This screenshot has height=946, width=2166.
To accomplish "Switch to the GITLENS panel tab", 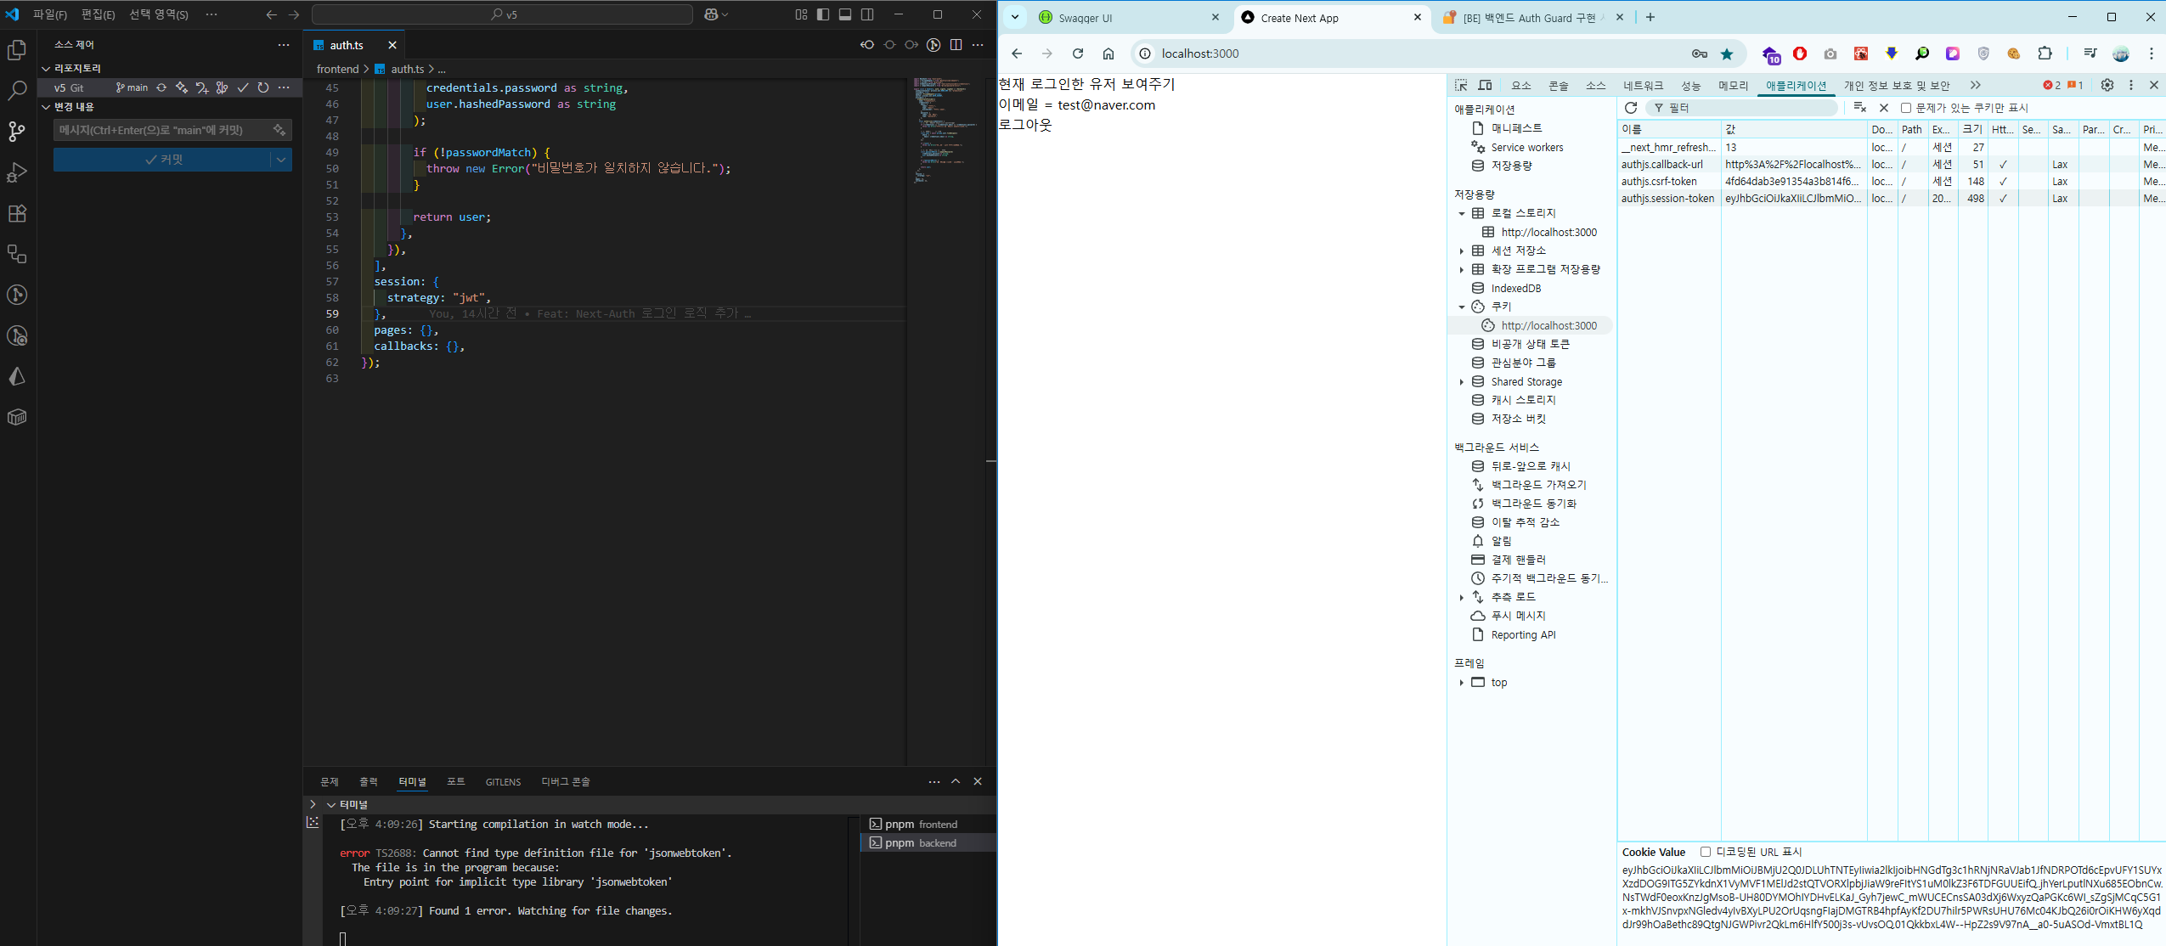I will tap(503, 782).
